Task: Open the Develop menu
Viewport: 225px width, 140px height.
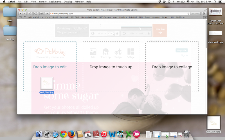Action: [68, 2]
